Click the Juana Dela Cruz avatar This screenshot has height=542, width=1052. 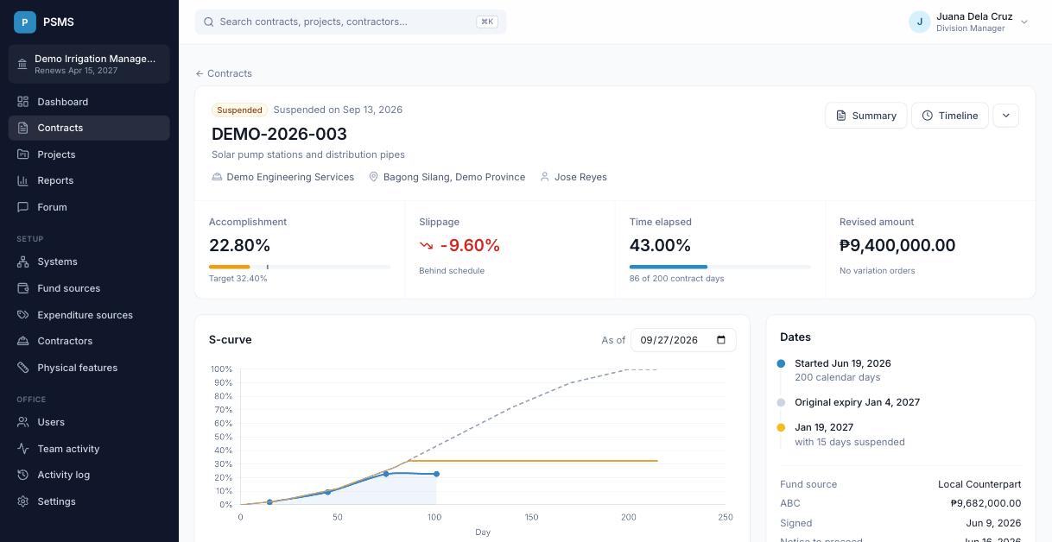(919, 22)
